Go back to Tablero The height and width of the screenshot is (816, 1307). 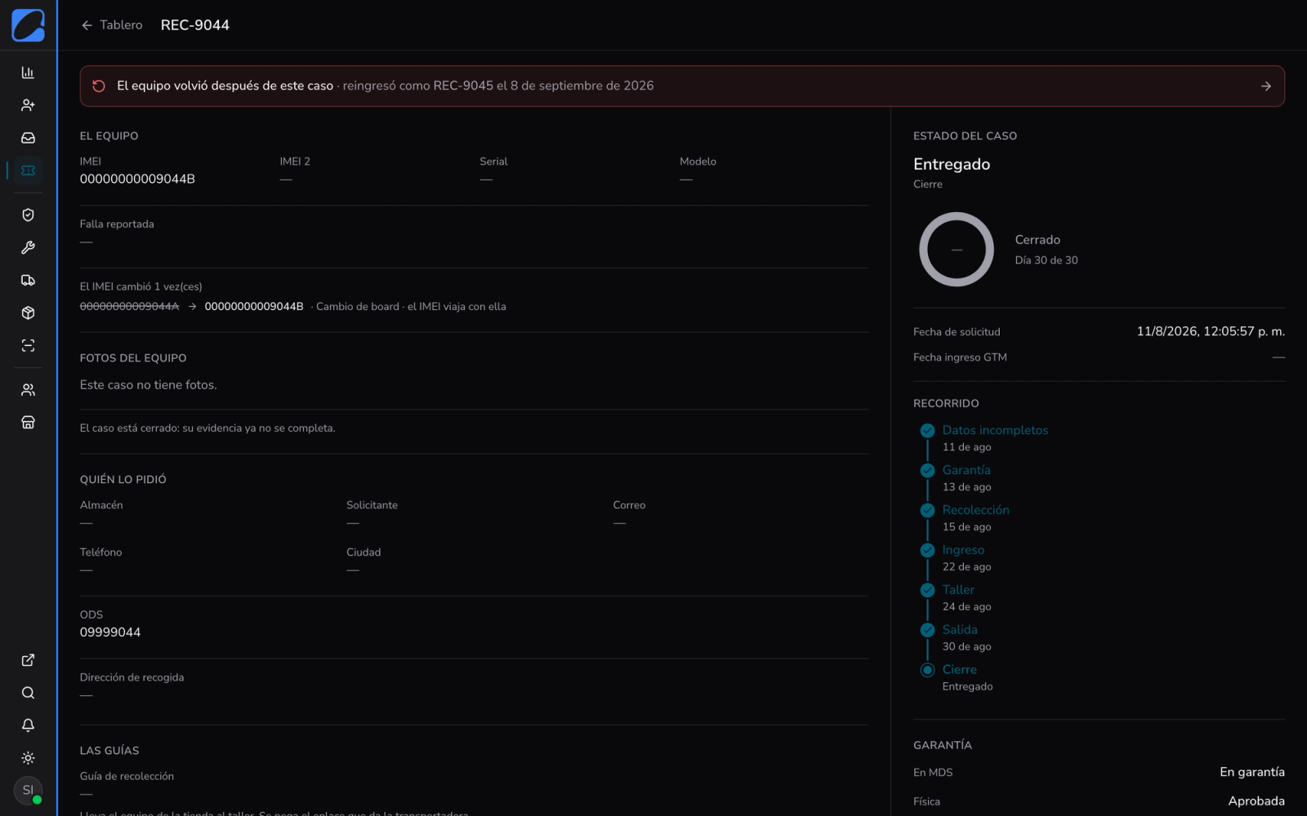[111, 25]
